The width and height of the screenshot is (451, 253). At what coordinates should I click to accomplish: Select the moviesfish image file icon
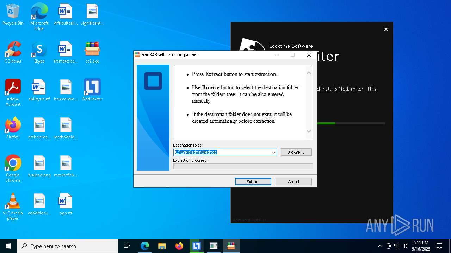pos(66,167)
